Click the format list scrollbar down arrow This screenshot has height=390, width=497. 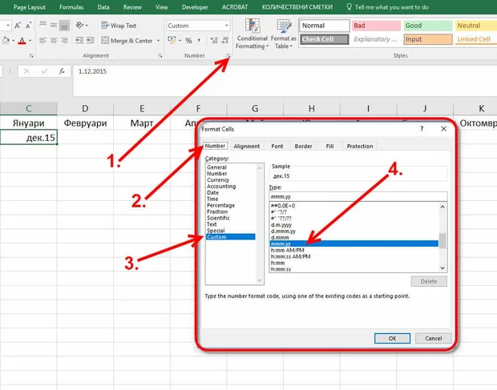pyautogui.click(x=442, y=267)
